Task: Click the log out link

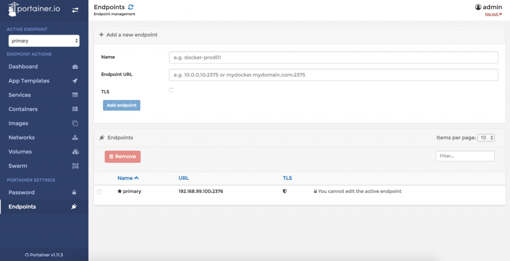Action: [493, 14]
